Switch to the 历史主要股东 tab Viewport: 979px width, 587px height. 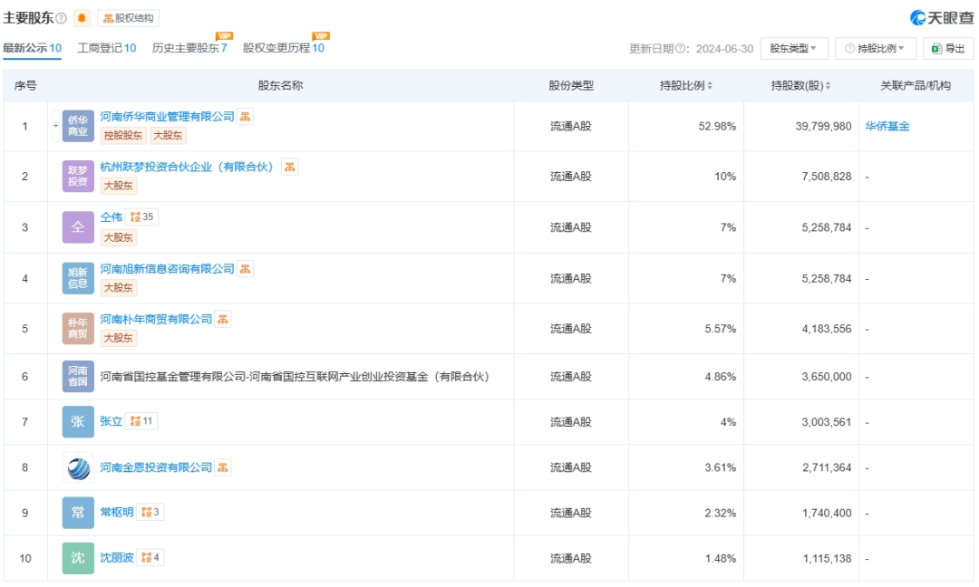[189, 48]
